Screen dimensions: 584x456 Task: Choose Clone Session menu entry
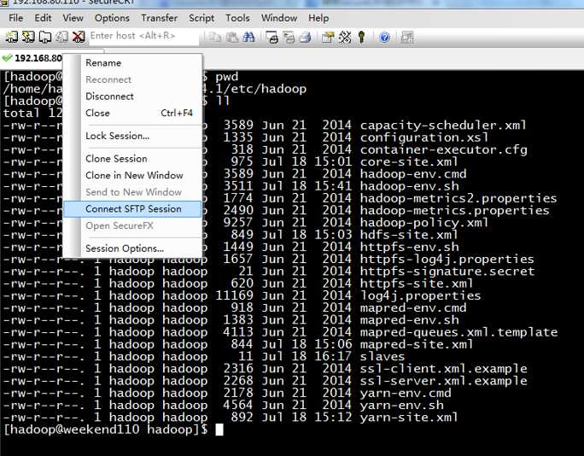point(132,159)
